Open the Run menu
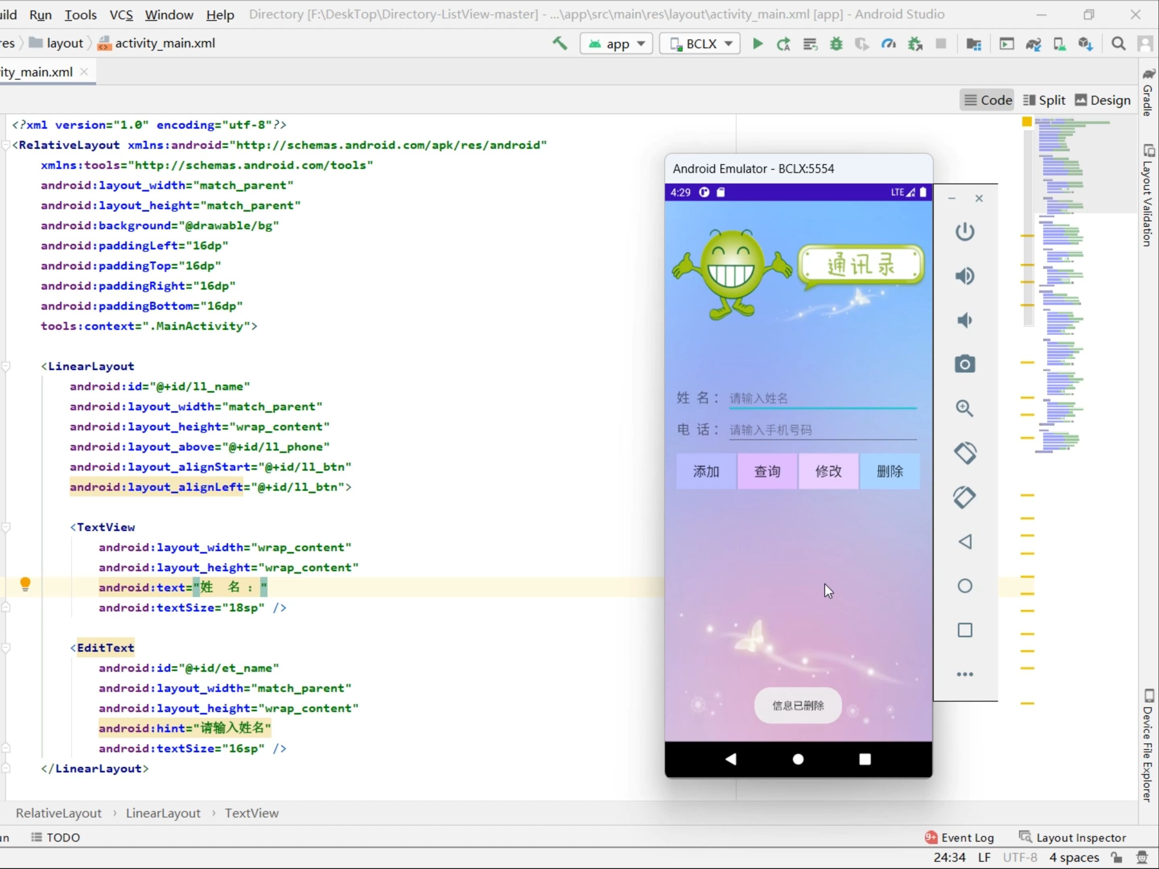 [40, 14]
